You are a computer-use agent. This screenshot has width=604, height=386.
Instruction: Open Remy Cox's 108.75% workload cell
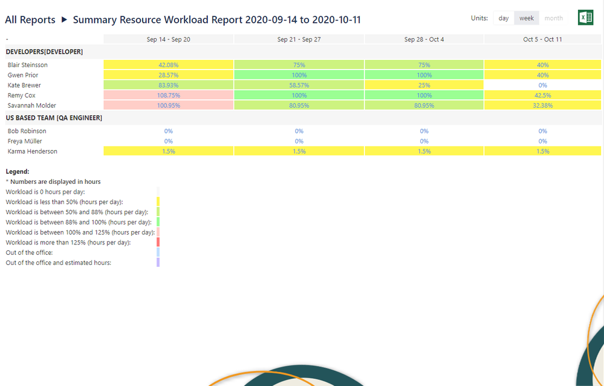(x=168, y=95)
